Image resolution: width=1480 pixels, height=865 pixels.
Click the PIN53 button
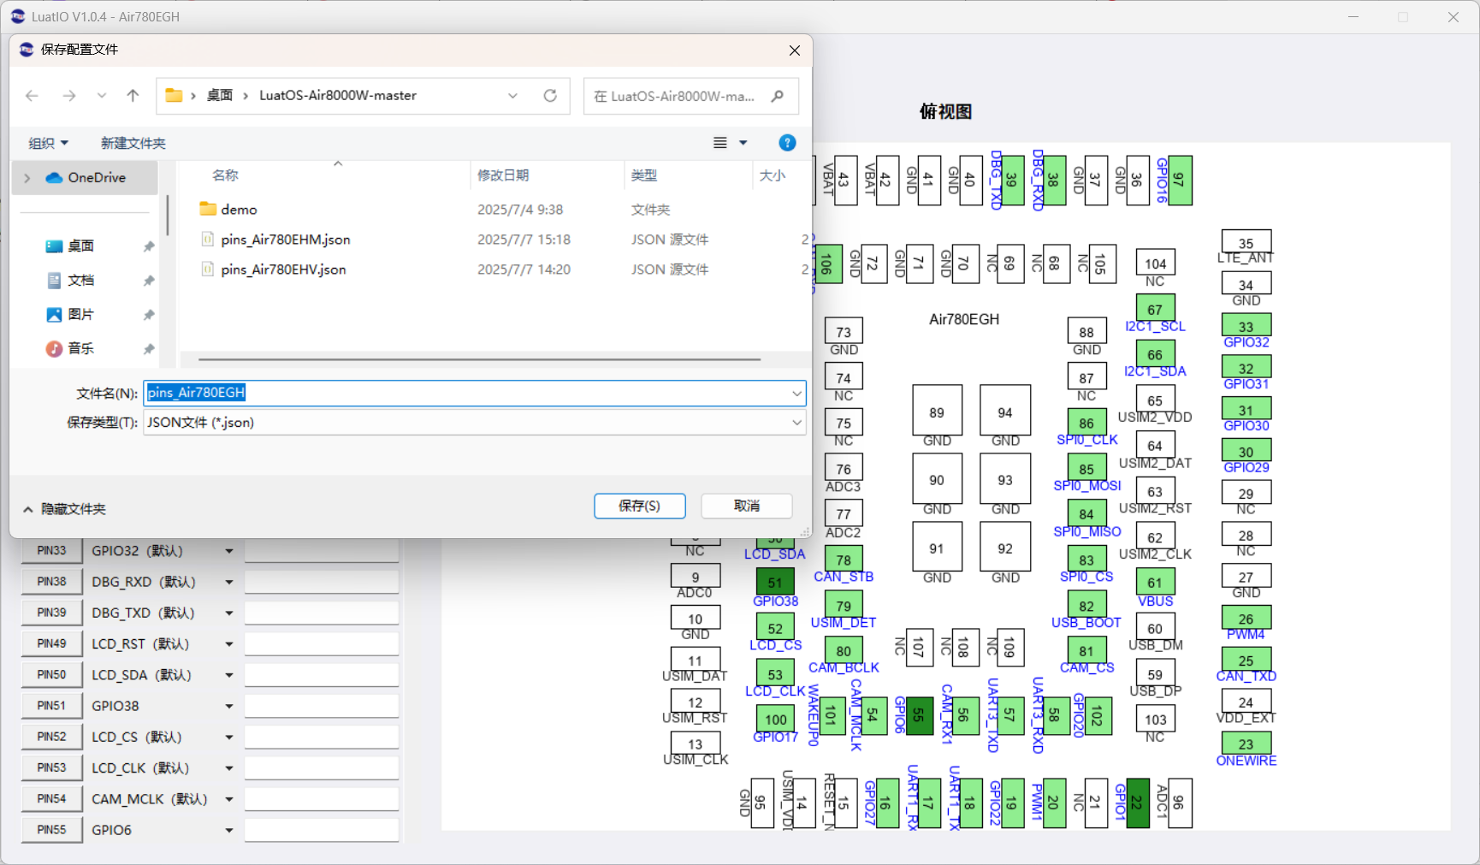tap(51, 767)
